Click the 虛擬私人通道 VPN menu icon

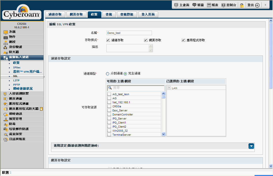6,58
